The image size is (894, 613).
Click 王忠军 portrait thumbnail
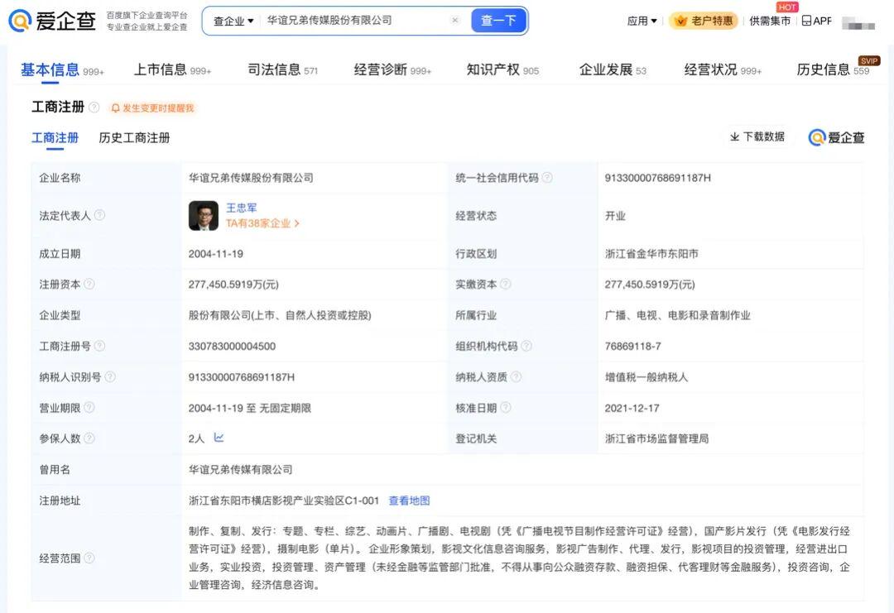pyautogui.click(x=203, y=215)
